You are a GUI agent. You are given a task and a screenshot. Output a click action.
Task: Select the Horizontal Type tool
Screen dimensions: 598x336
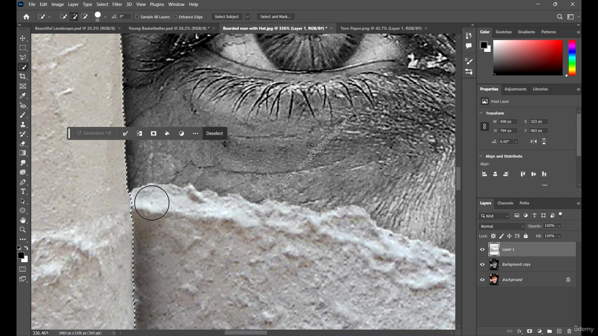click(22, 192)
